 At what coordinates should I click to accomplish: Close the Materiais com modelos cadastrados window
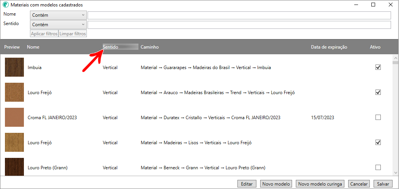[390, 5]
